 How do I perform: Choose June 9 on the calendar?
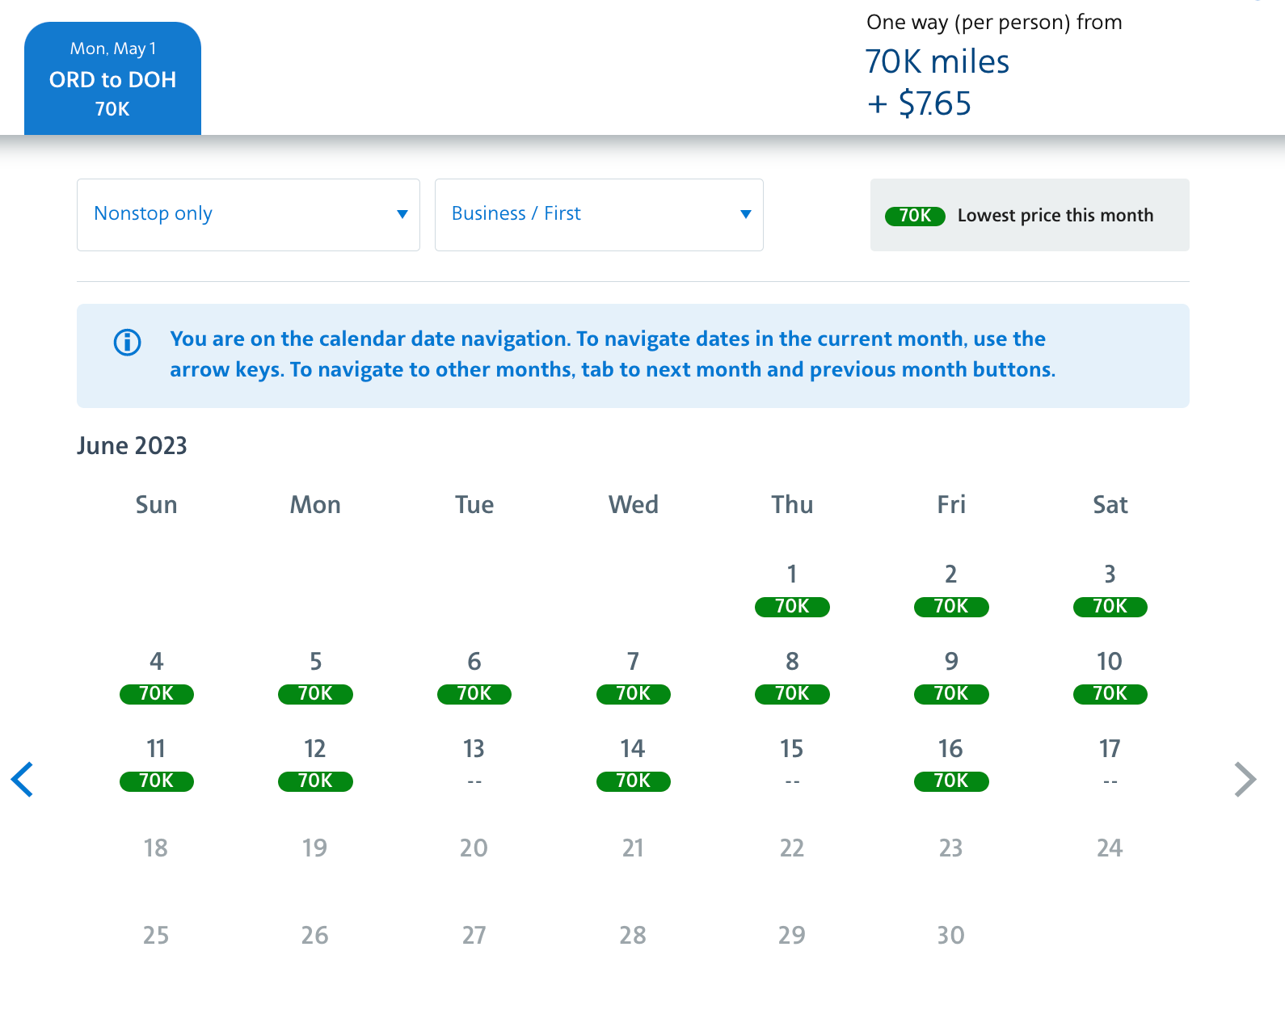pos(951,677)
